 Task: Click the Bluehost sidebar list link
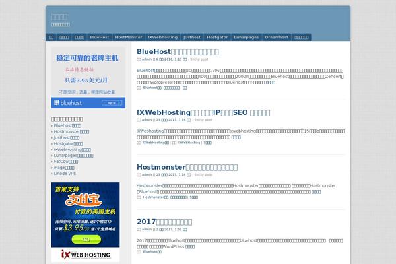tap(67, 125)
